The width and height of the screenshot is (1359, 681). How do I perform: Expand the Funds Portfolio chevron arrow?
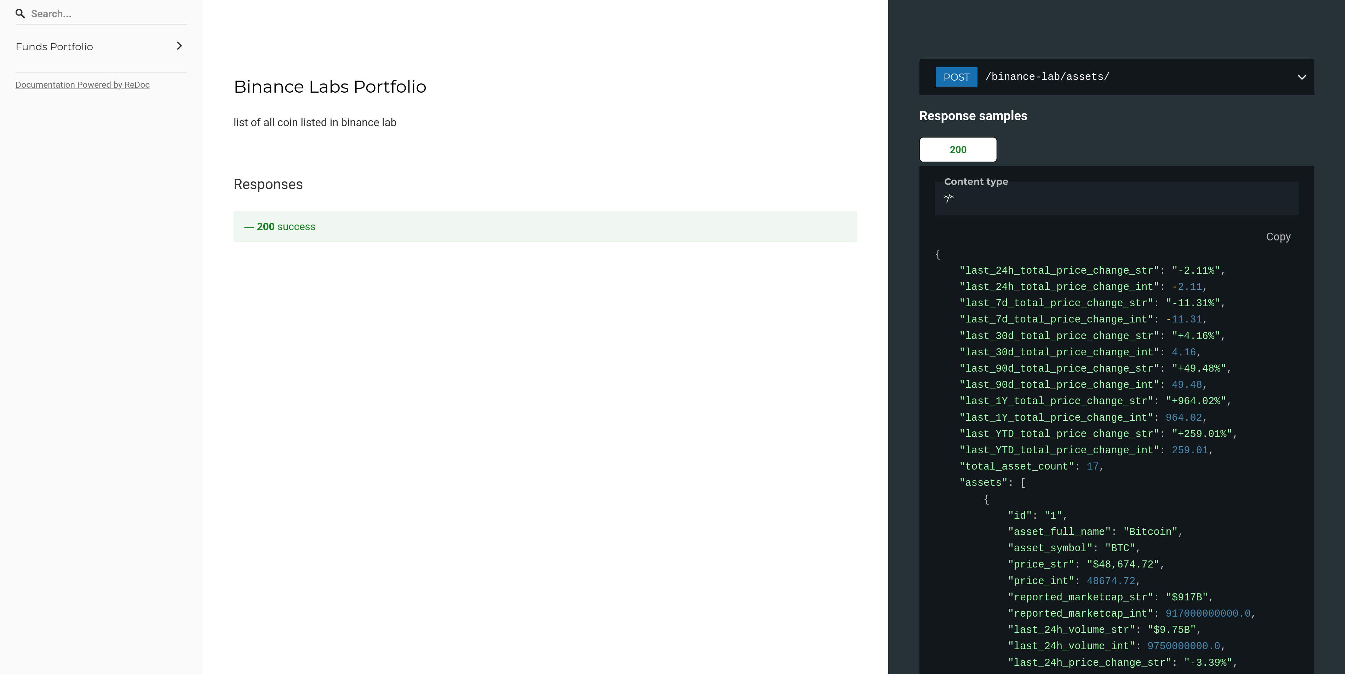[x=179, y=46]
